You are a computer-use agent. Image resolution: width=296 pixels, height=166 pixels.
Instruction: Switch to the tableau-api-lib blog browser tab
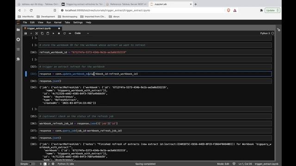[x=39, y=4]
